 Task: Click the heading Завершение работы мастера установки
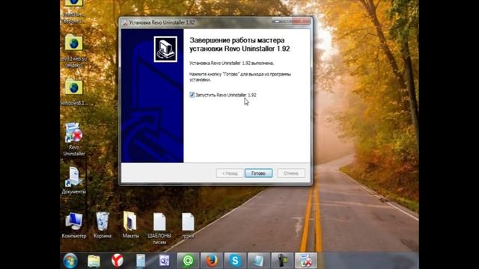239,45
